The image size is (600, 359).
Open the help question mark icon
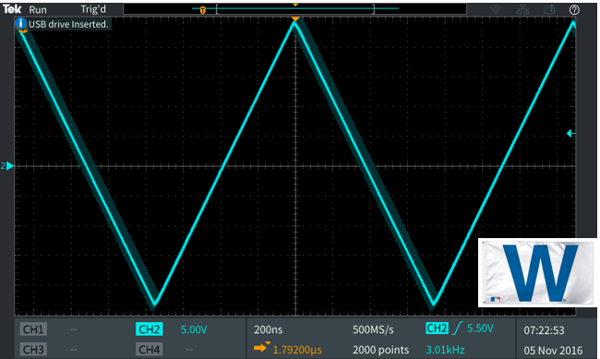click(574, 10)
